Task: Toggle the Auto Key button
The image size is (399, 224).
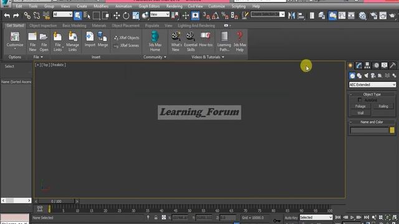Action: 291,218
